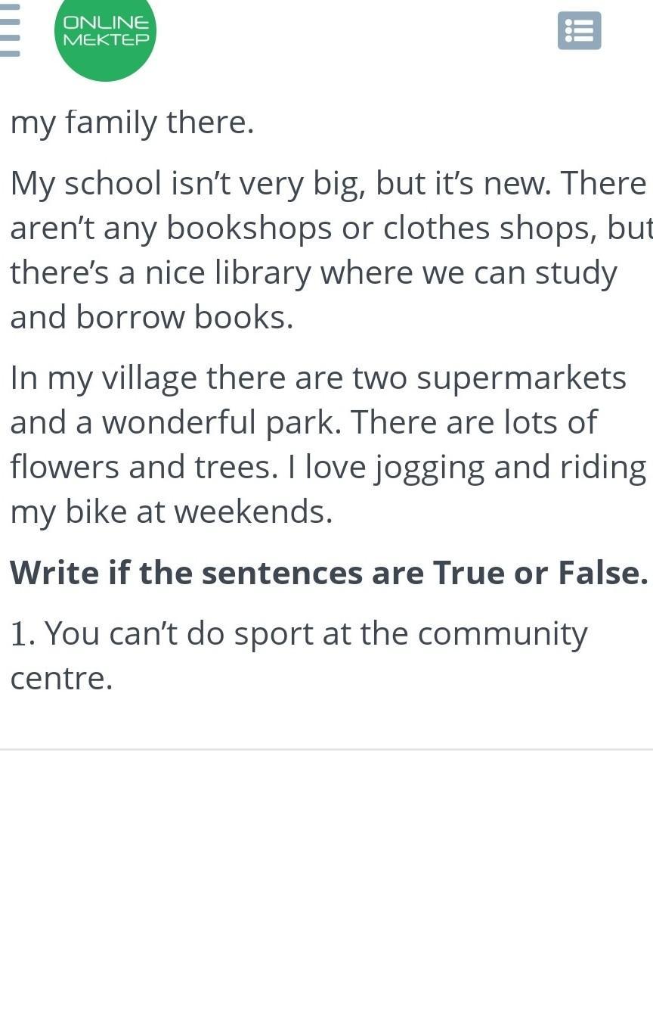653x1017 pixels.
Task: Click the paragraph starting 'My school isn't'
Action: (x=326, y=250)
